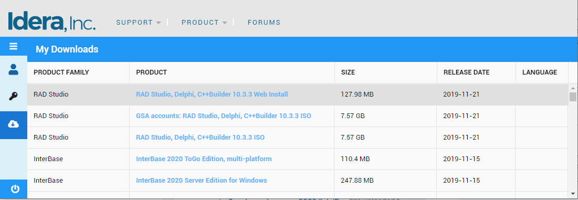Open InterBase 2020 ToGo Edition link
The height and width of the screenshot is (200, 578).
[x=204, y=159]
